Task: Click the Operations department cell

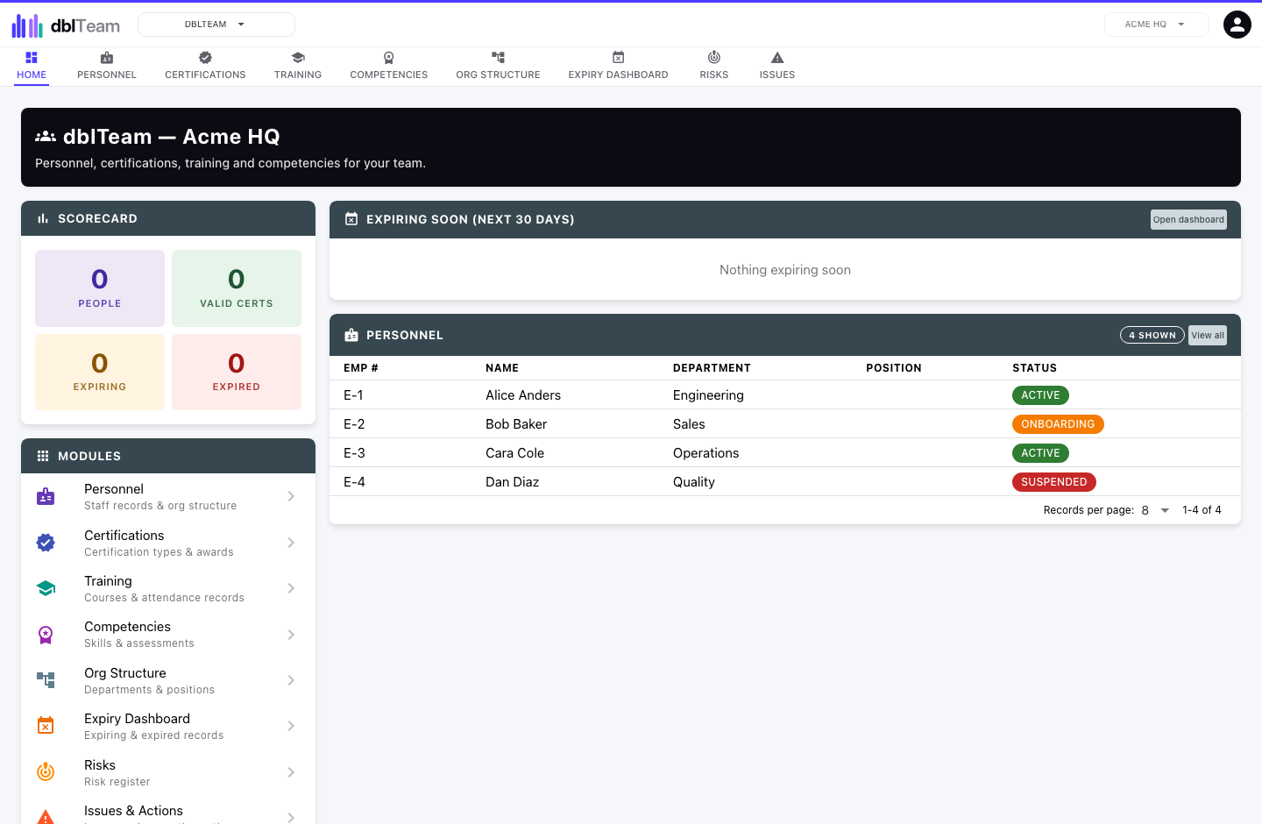Action: tap(705, 453)
